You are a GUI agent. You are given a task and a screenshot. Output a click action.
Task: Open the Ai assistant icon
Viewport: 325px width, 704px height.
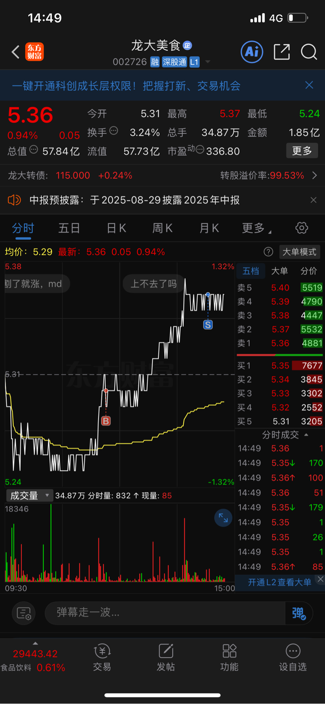252,52
